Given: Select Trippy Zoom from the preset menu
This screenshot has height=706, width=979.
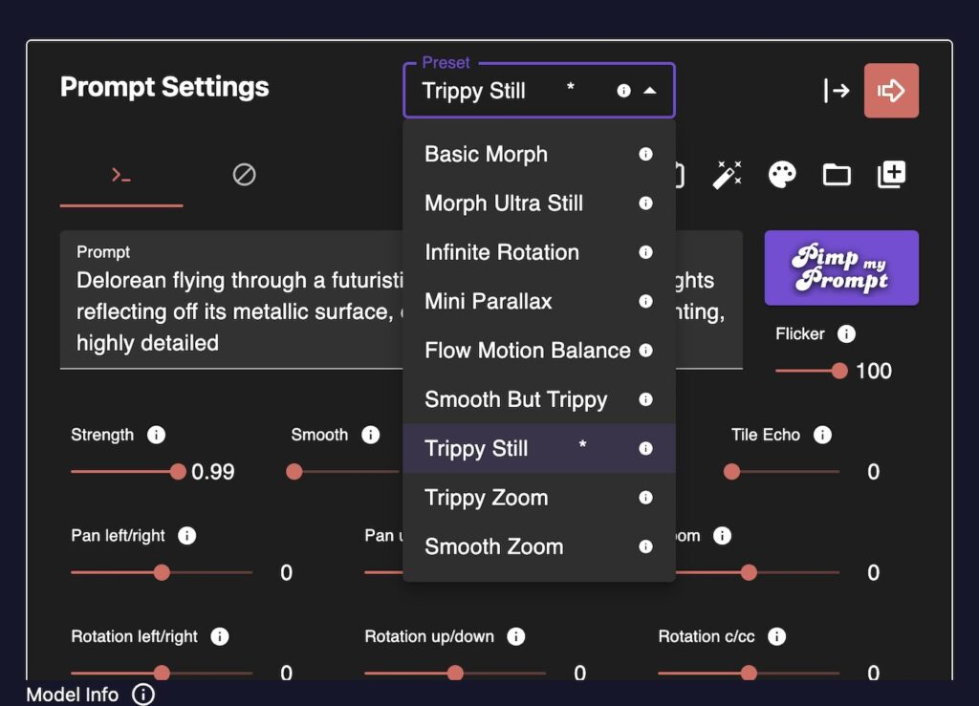Looking at the screenshot, I should (x=485, y=497).
